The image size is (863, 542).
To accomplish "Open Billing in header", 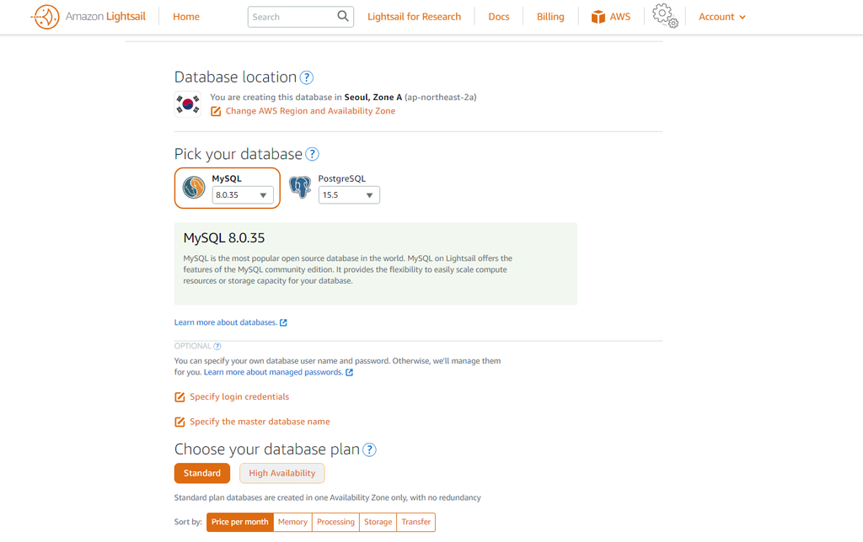I will click(x=550, y=17).
